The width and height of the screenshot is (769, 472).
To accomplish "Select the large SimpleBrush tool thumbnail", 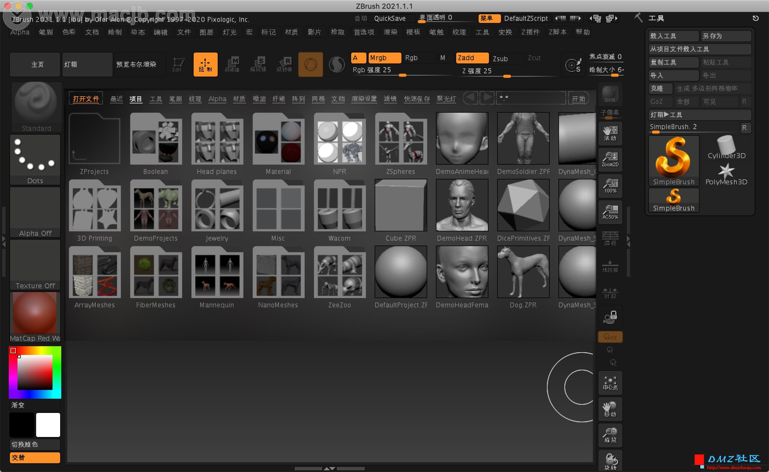I will [674, 161].
